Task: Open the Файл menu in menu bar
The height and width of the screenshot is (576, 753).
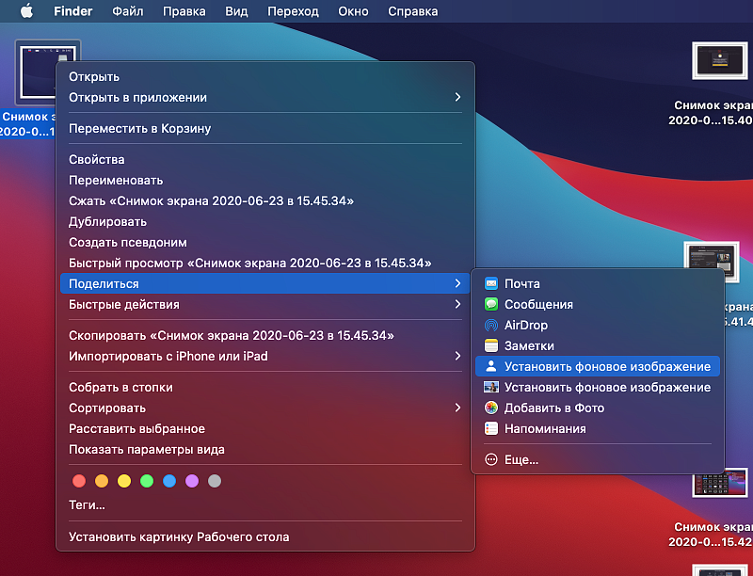Action: tap(128, 11)
